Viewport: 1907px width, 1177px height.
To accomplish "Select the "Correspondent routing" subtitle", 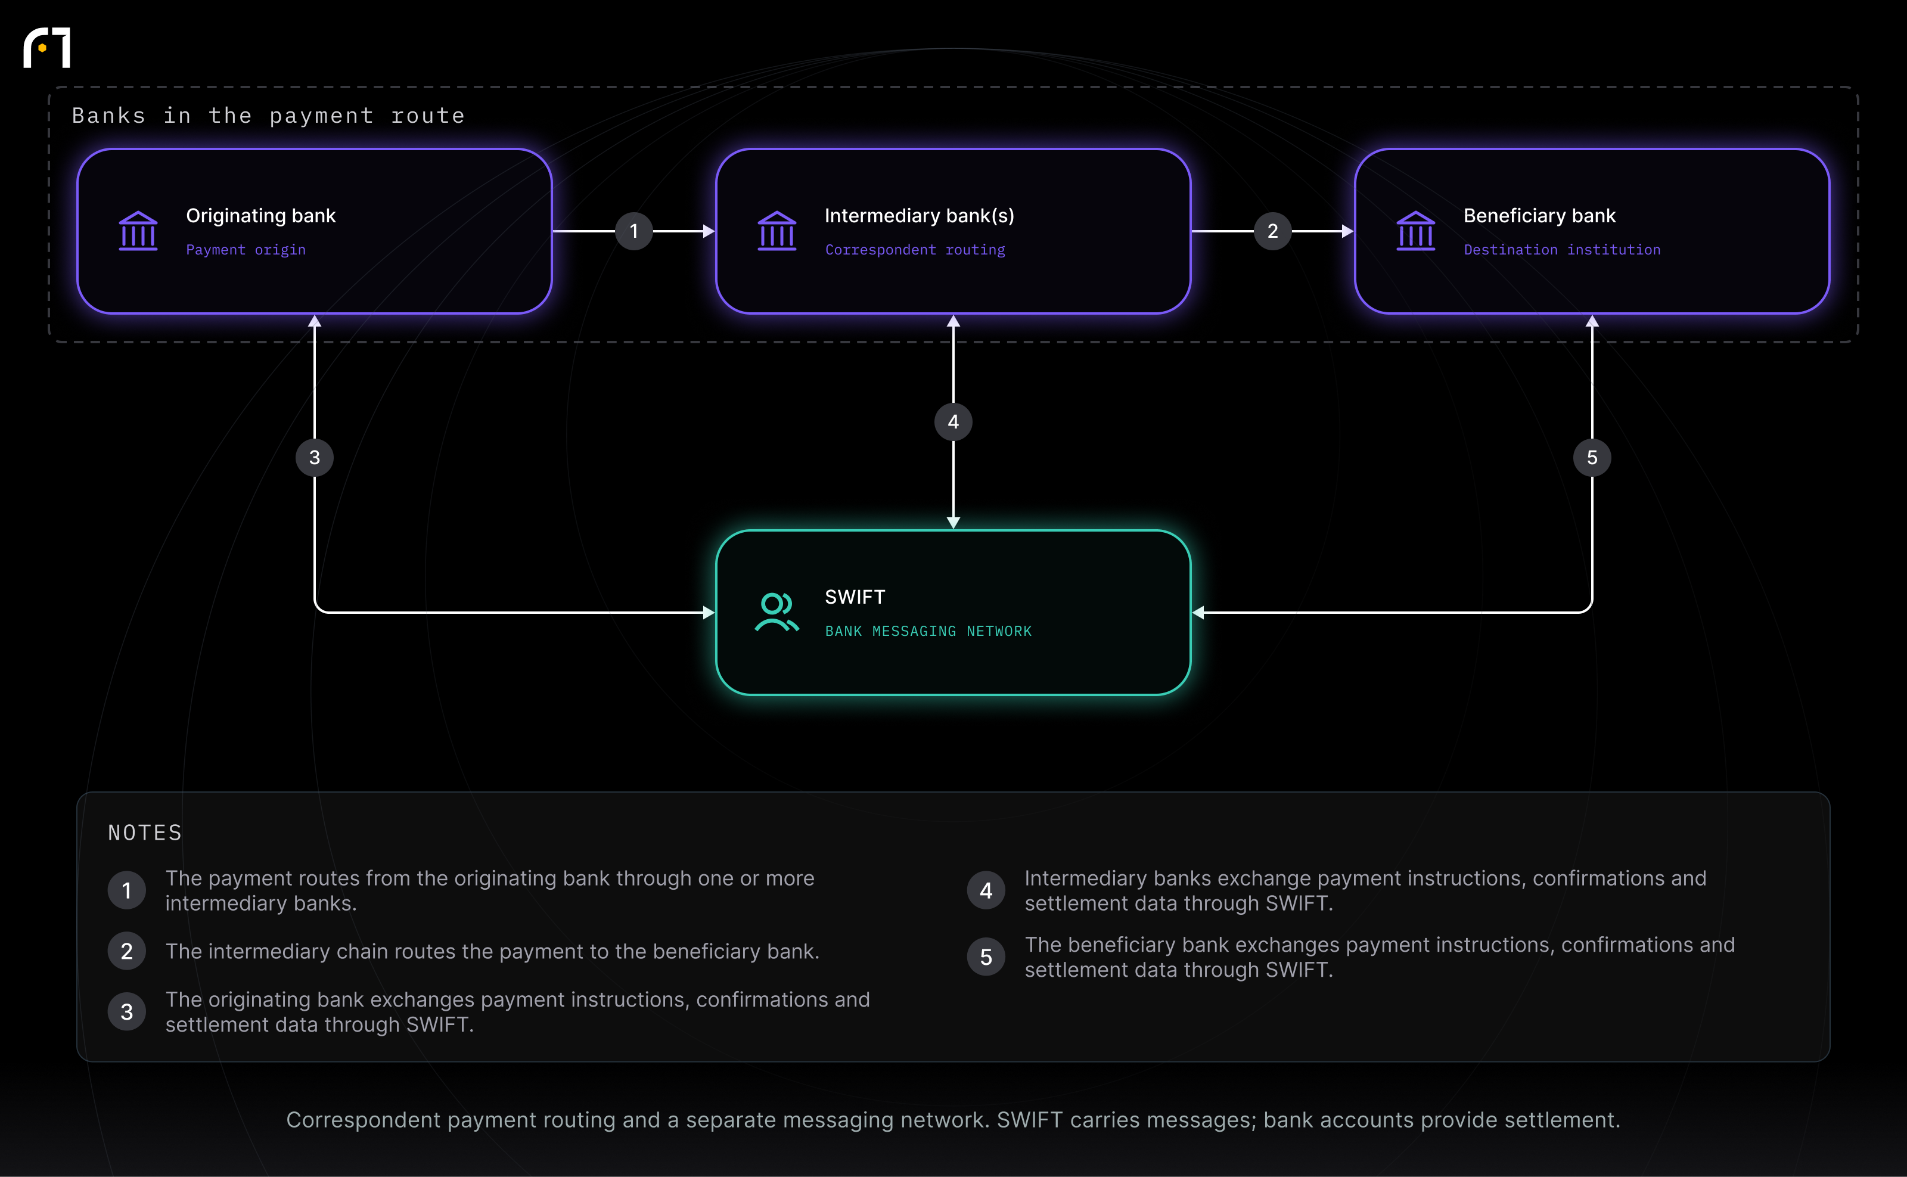I will click(915, 250).
